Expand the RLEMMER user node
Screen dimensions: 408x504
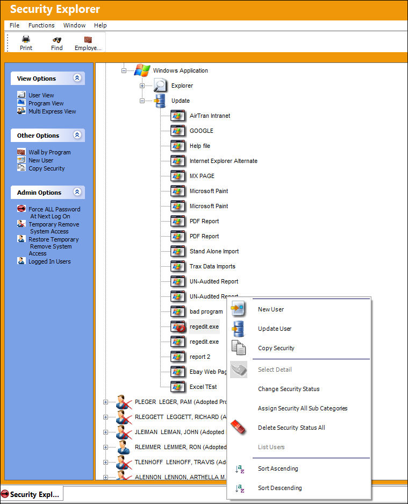[105, 447]
